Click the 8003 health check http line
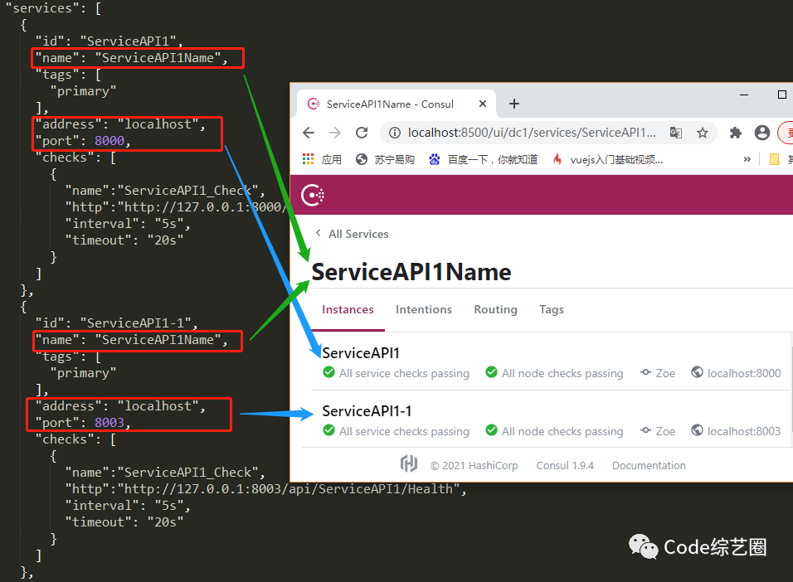The image size is (793, 582). point(265,489)
